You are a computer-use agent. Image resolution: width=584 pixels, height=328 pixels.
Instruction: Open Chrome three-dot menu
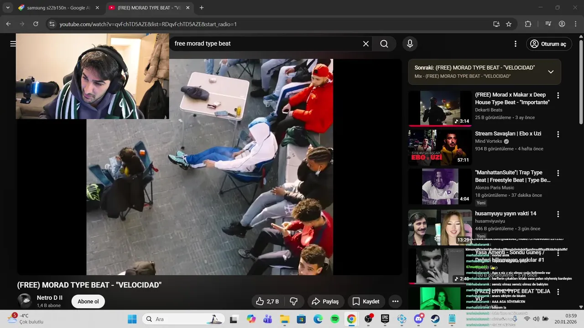click(575, 24)
